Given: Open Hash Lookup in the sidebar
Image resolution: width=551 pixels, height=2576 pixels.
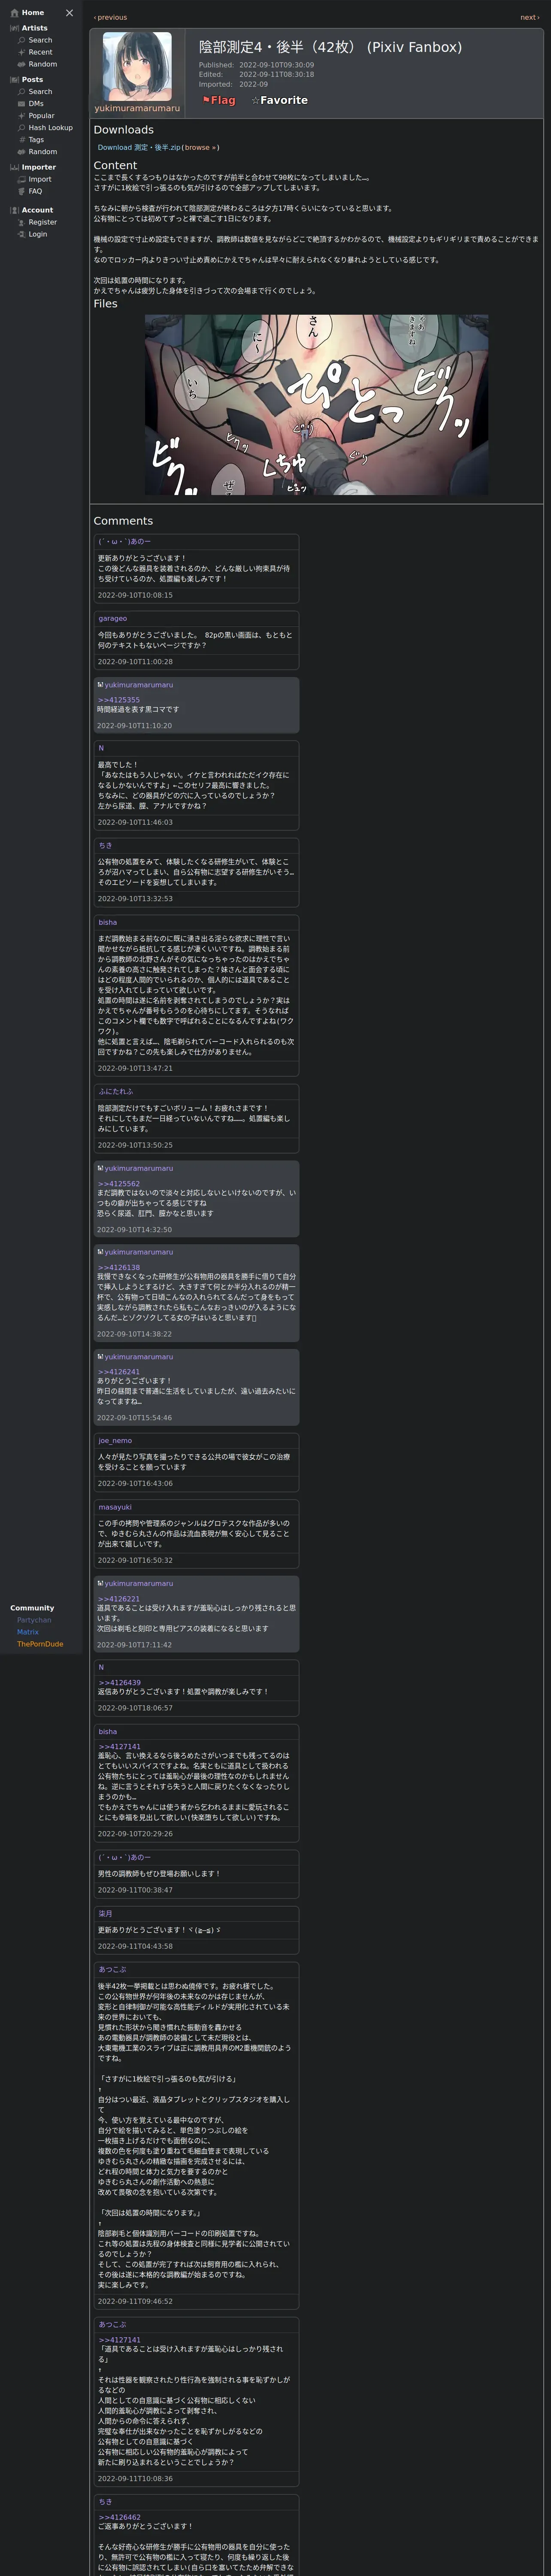Looking at the screenshot, I should pos(50,128).
